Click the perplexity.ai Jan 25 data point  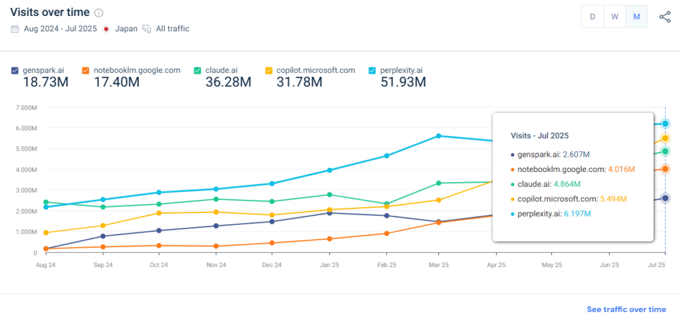pyautogui.click(x=329, y=170)
